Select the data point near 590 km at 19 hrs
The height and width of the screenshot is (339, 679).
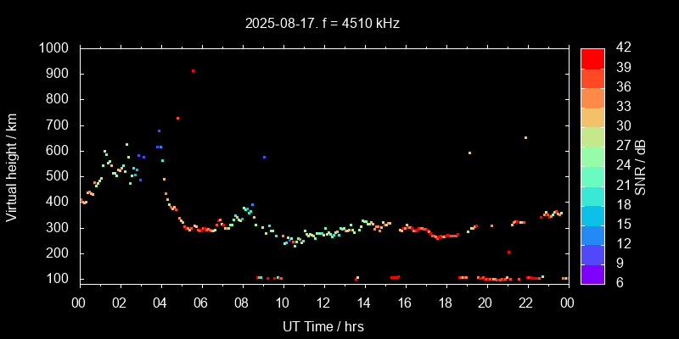click(x=469, y=153)
